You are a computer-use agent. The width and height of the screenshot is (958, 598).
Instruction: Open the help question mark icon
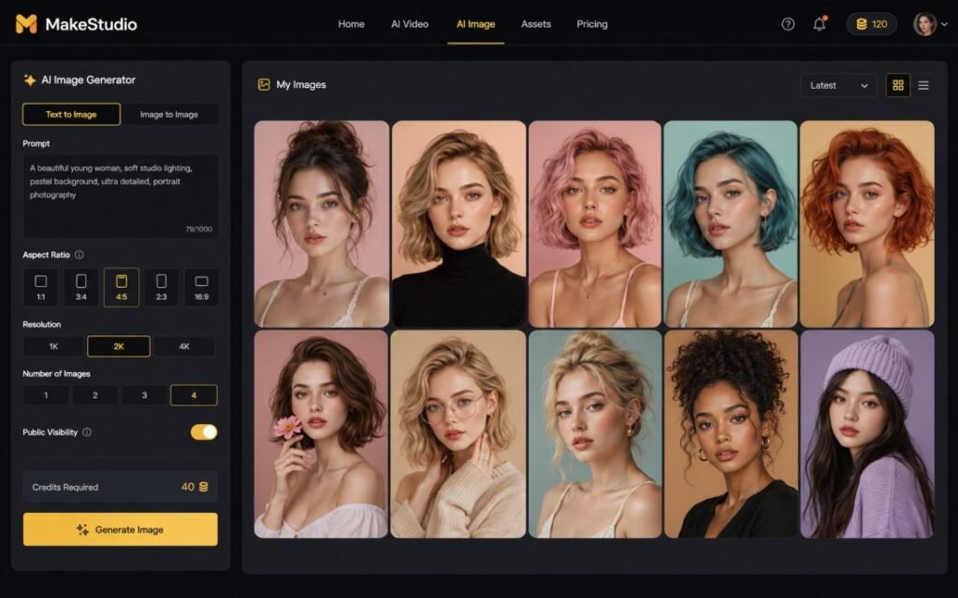788,24
